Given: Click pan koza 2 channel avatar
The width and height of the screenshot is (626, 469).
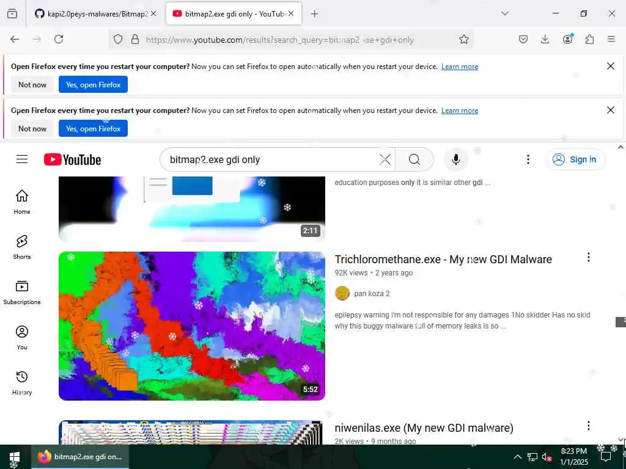Looking at the screenshot, I should (x=342, y=293).
